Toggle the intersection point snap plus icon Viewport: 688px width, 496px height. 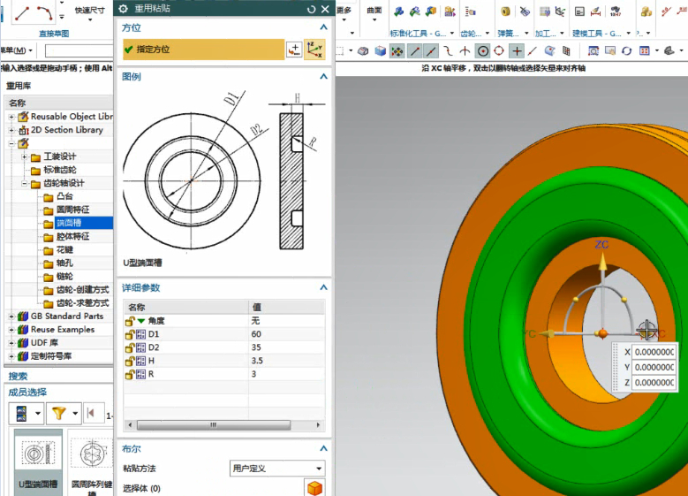pyautogui.click(x=517, y=51)
